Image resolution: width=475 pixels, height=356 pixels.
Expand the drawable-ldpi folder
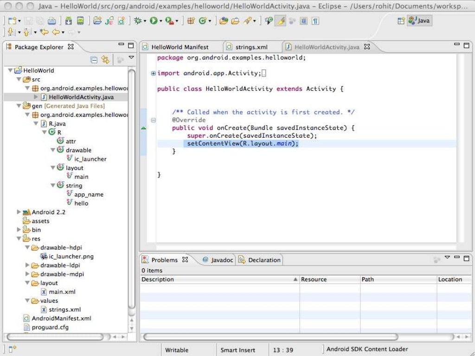(x=28, y=265)
